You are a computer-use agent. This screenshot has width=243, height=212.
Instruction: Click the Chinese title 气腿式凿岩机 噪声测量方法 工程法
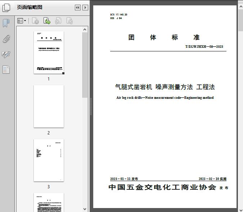pyautogui.click(x=165, y=87)
